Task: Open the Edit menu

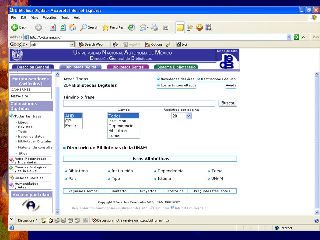Action: (x=23, y=18)
